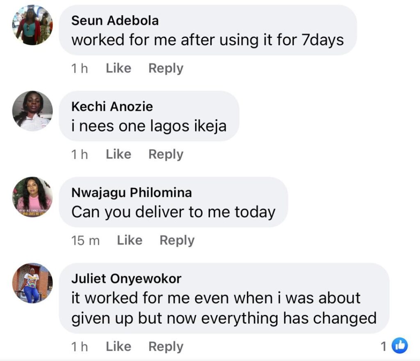
Task: Reply to Seun Adebola's comment
Action: [x=166, y=68]
